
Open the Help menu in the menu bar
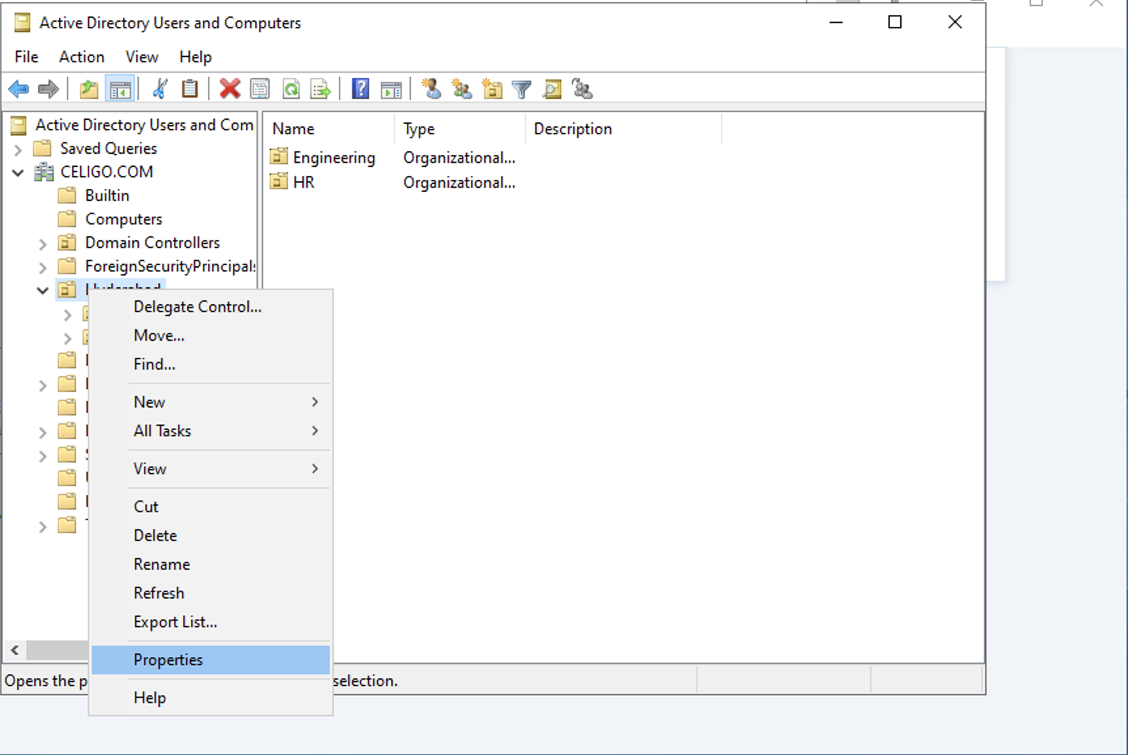coord(196,57)
